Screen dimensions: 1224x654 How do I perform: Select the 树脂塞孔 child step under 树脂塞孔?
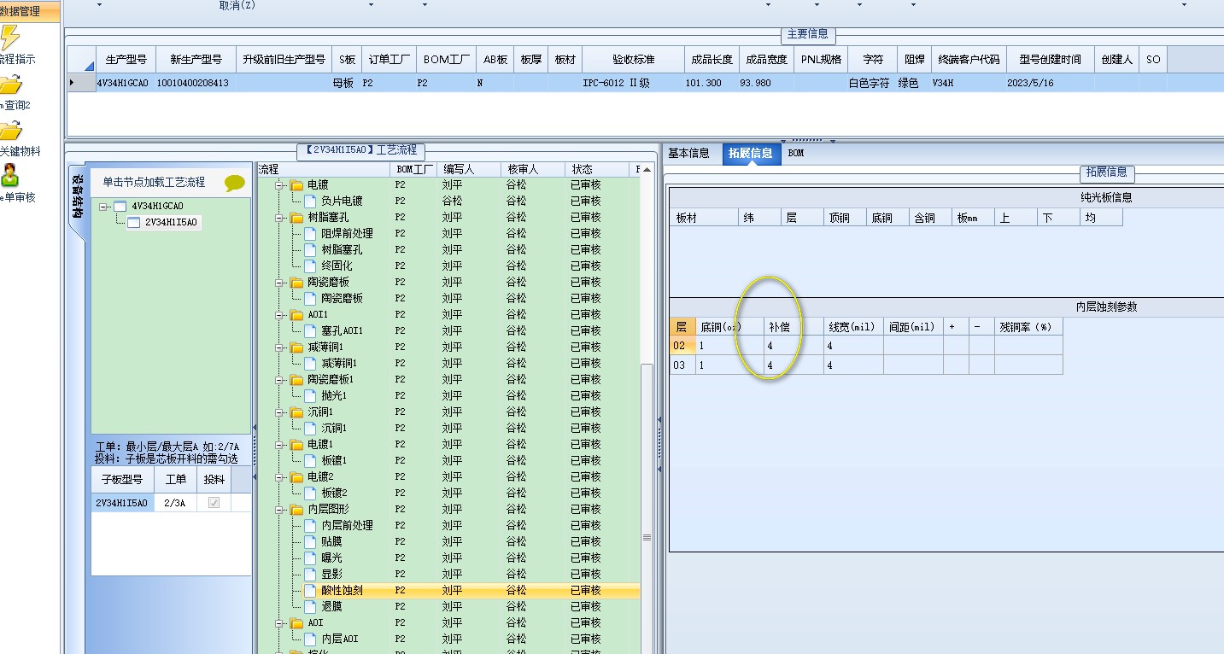342,250
